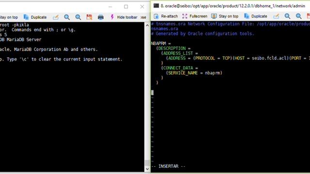Click SERVICE_NAME keyword in the vim editor
Screen dimensions: 310x174
pyautogui.click(x=183, y=73)
